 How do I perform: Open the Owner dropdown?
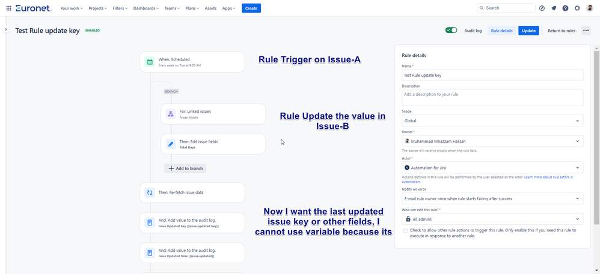click(492, 141)
